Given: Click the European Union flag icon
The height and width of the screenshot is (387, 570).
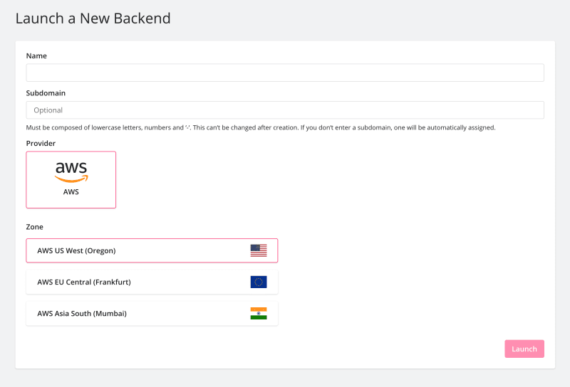Looking at the screenshot, I should 259,282.
